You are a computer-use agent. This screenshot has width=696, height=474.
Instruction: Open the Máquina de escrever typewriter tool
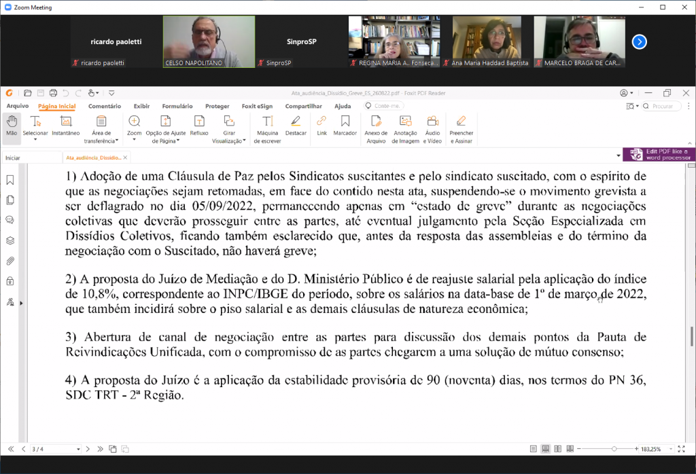click(x=268, y=128)
